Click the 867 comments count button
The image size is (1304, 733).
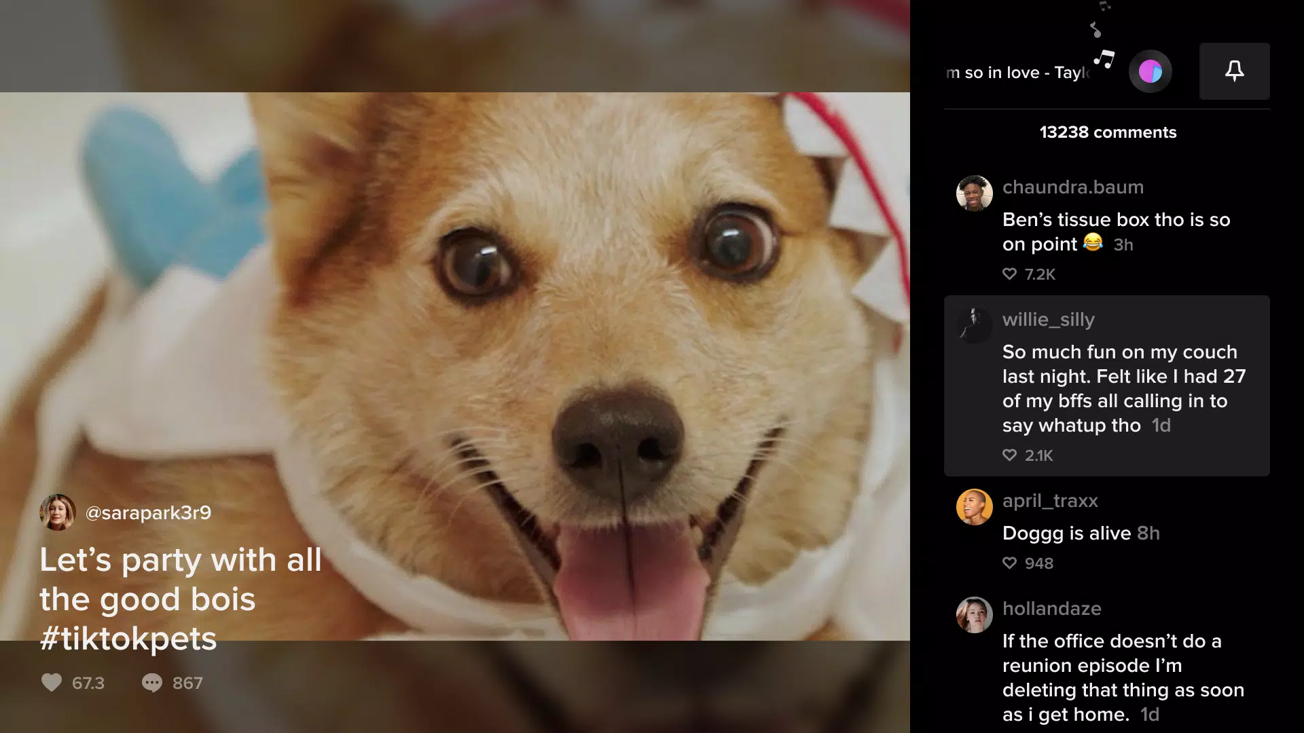click(171, 682)
